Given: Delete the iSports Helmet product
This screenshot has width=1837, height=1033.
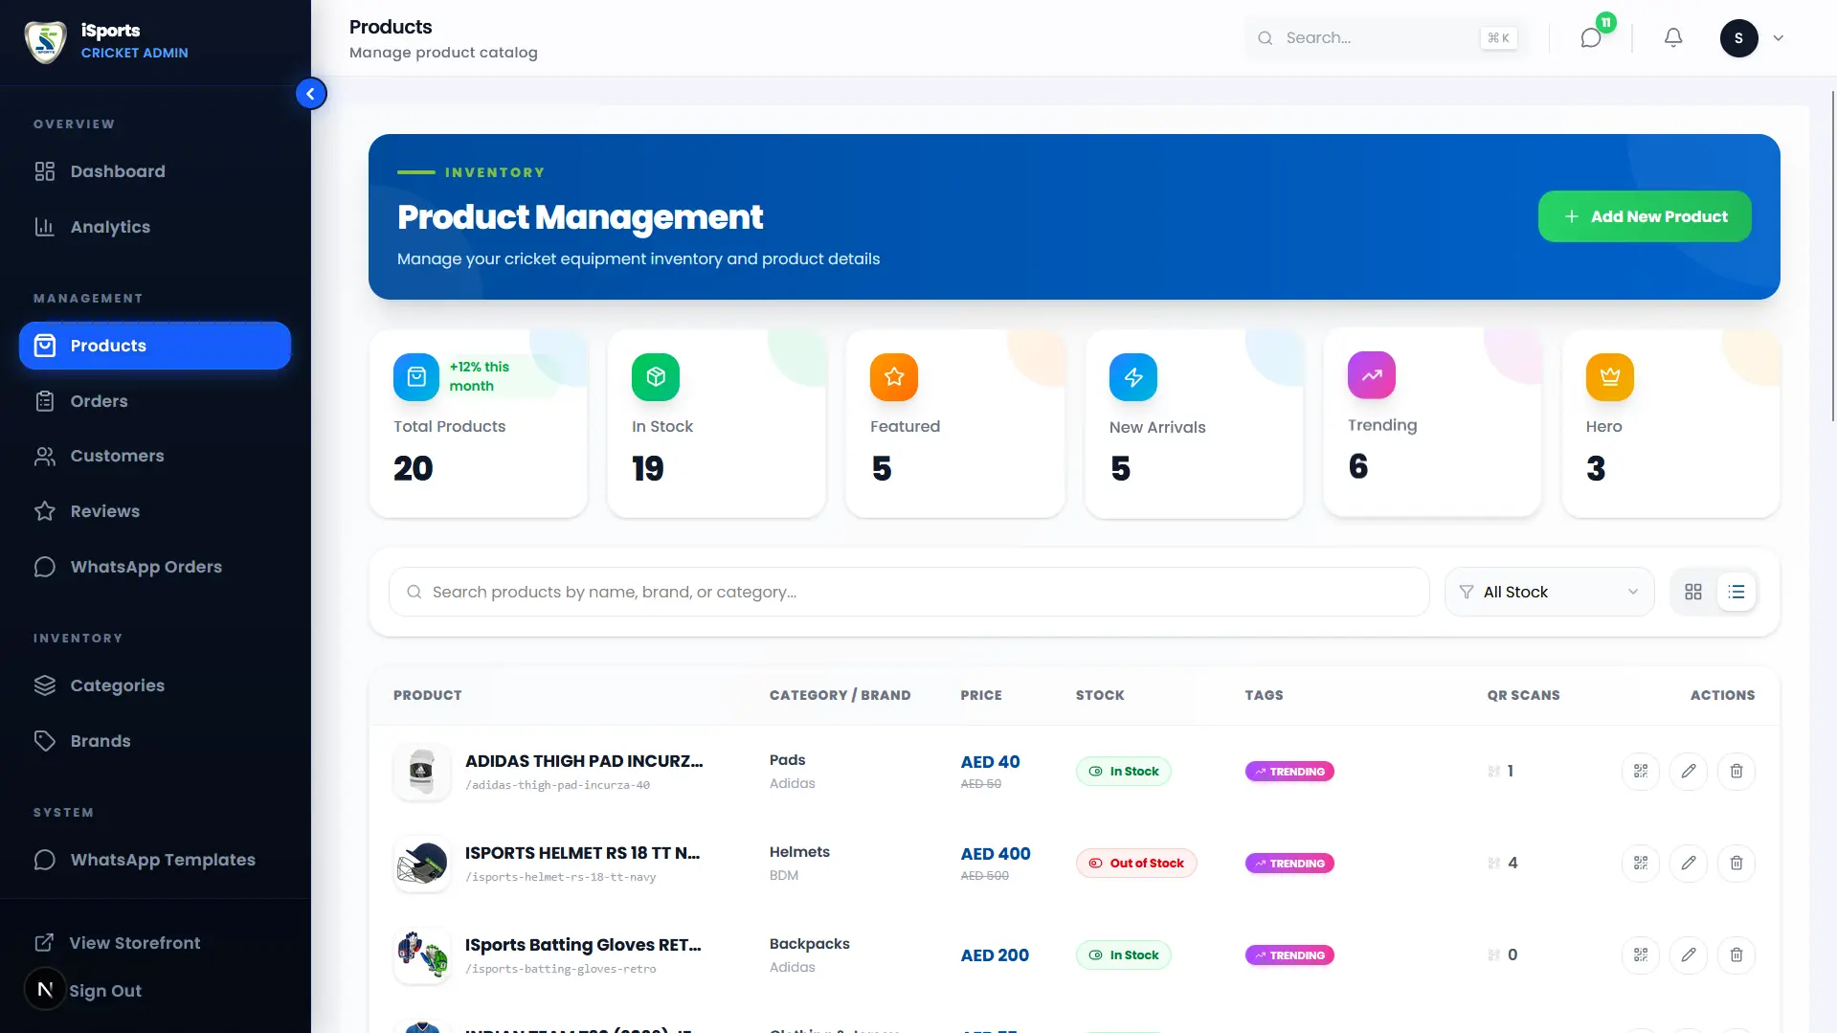Looking at the screenshot, I should click(x=1736, y=863).
